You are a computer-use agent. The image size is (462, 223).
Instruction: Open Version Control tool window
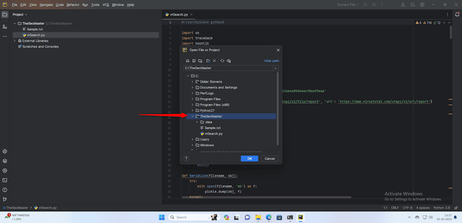[5, 199]
